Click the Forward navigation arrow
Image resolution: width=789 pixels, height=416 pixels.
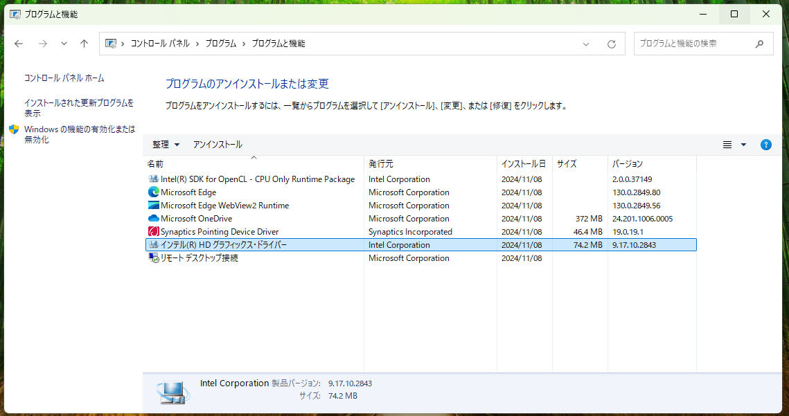43,44
